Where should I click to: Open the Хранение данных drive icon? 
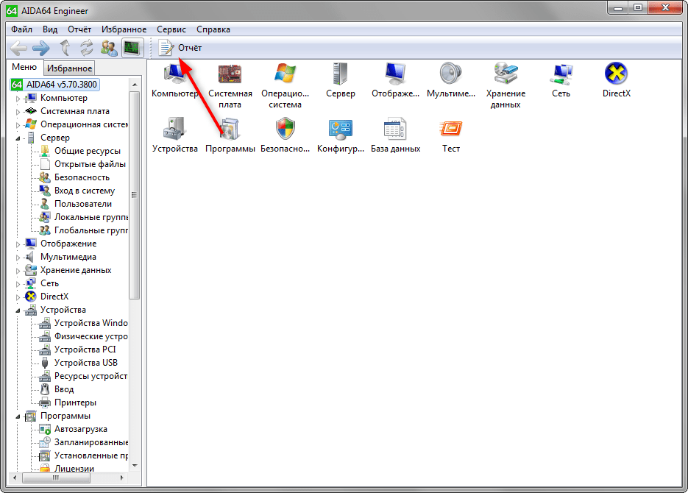pyautogui.click(x=506, y=85)
